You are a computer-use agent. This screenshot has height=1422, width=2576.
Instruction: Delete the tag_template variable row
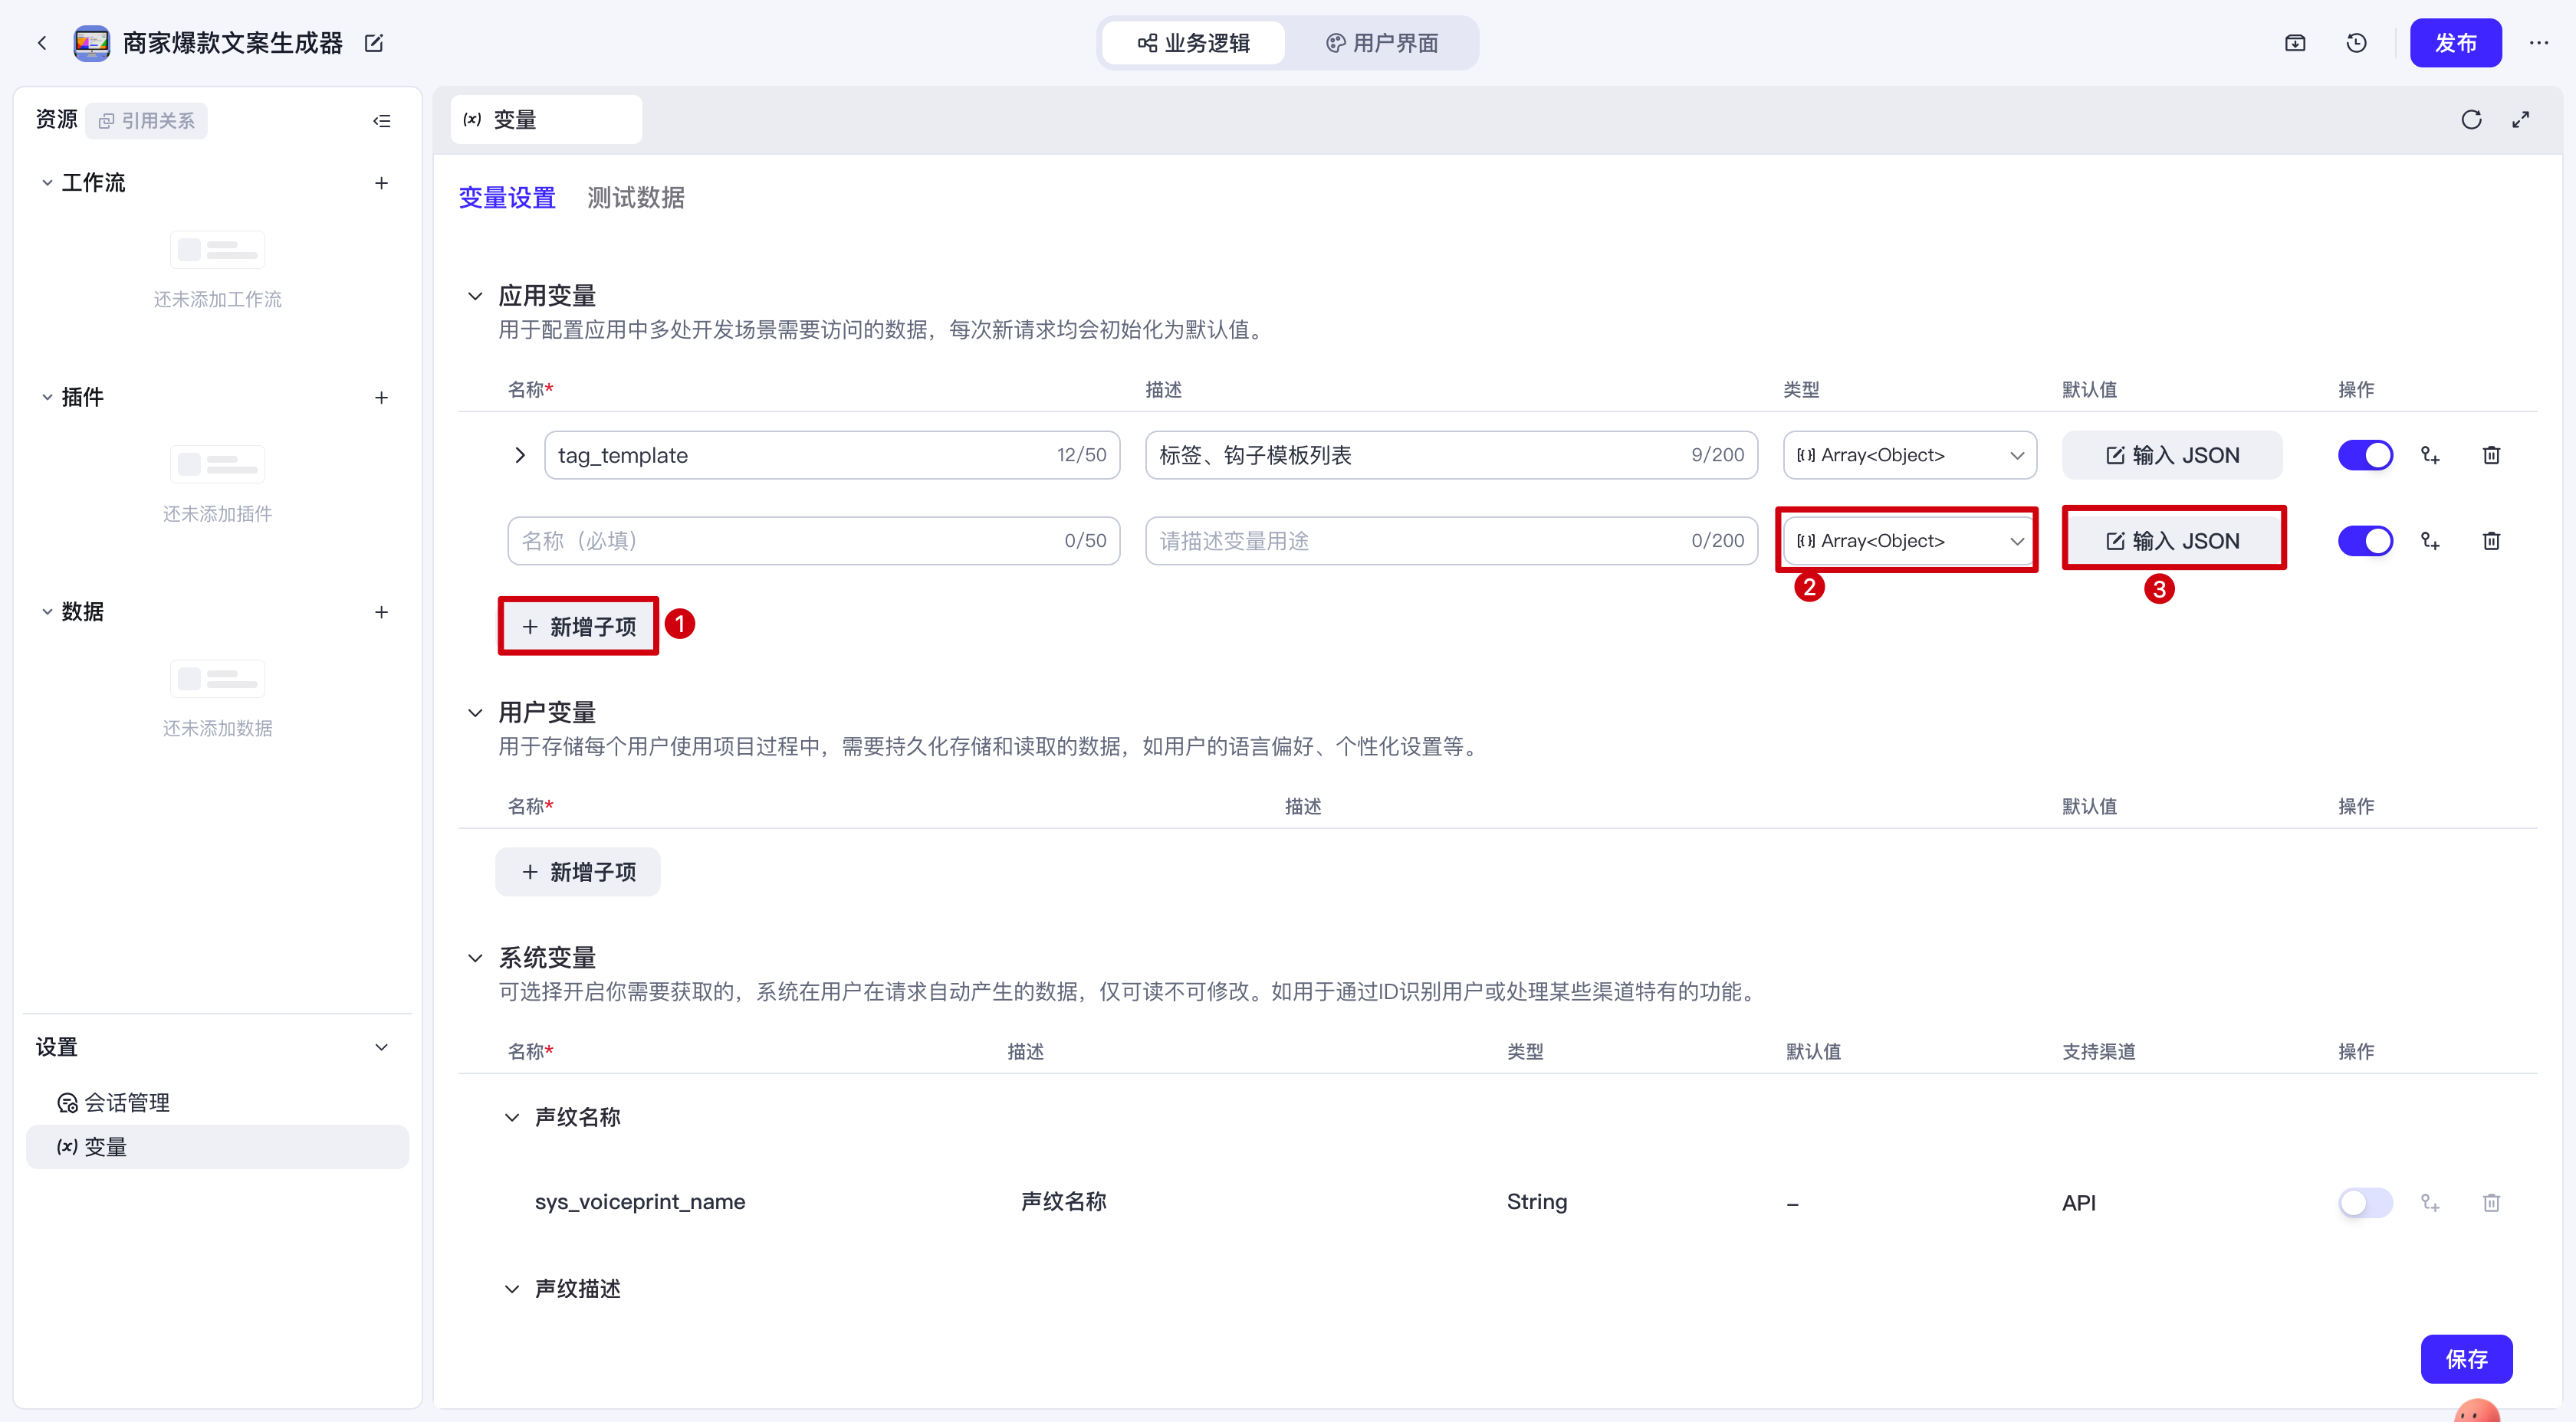(2491, 456)
